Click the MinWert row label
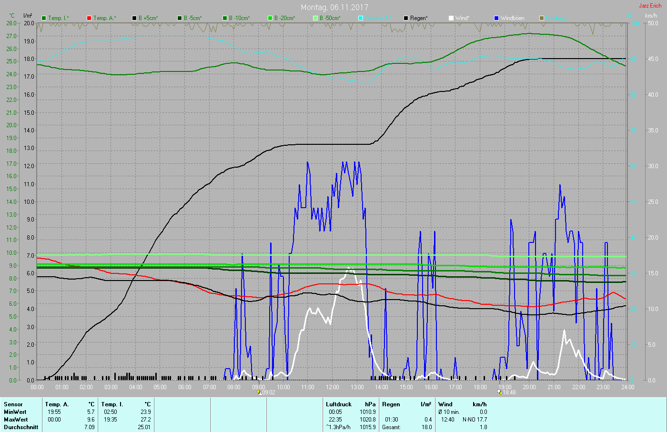667x432 pixels. pyautogui.click(x=15, y=412)
